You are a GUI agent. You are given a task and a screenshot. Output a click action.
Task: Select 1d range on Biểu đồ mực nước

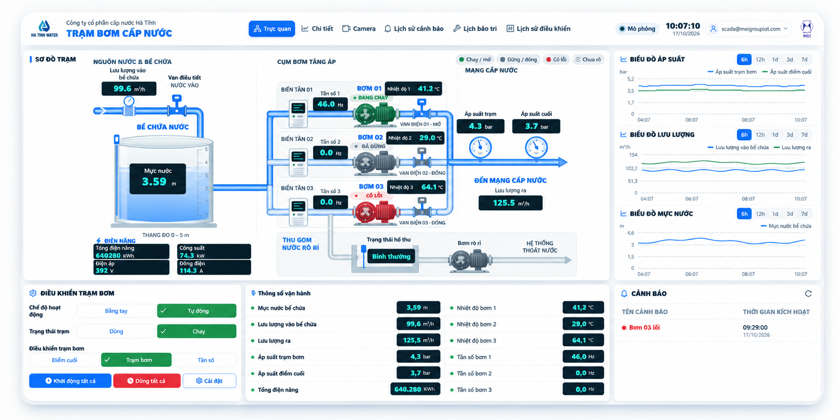click(775, 214)
